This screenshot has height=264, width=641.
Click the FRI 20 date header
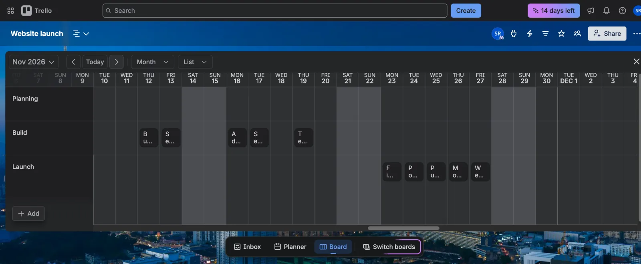coord(325,78)
